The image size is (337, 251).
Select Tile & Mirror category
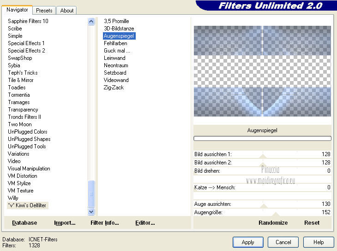pos(21,80)
